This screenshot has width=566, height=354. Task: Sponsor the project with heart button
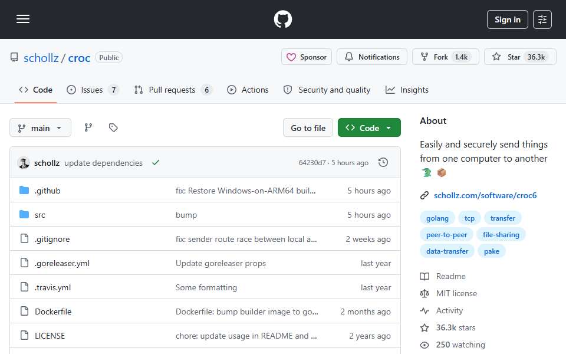pos(307,57)
